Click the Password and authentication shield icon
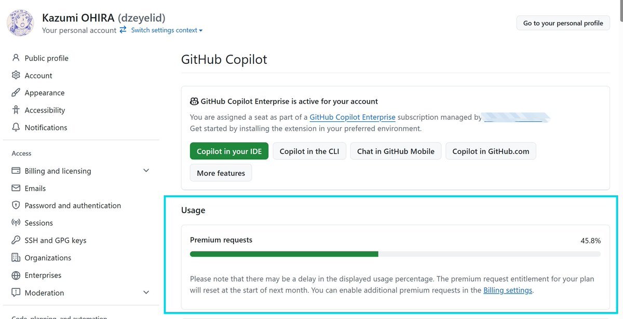Viewport: 623px width, 319px height. point(16,205)
